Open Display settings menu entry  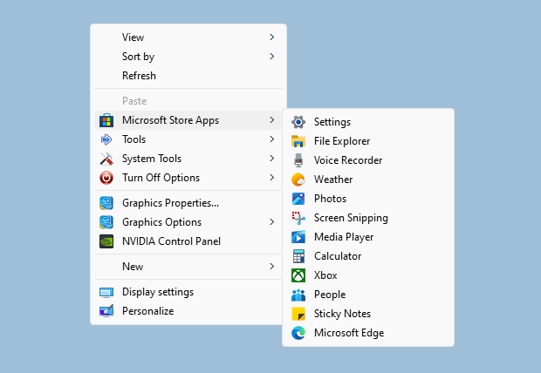coord(157,292)
